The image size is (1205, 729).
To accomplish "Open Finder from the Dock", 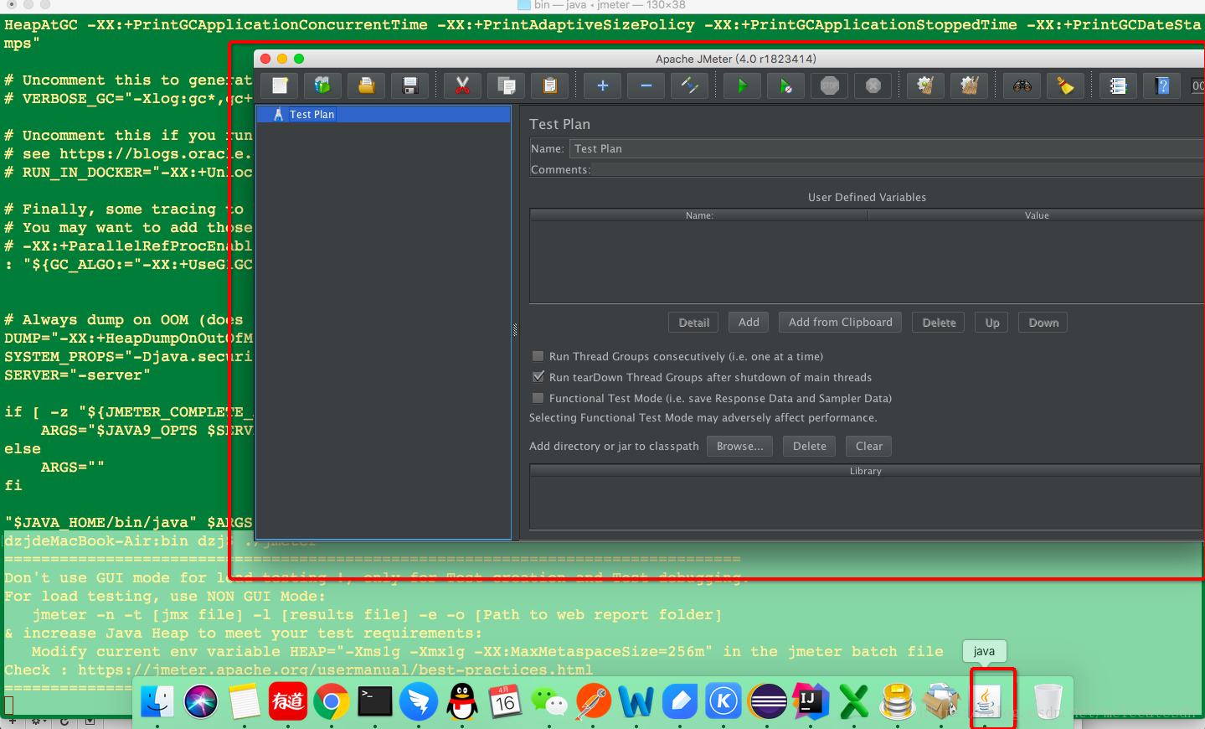I will [x=157, y=701].
